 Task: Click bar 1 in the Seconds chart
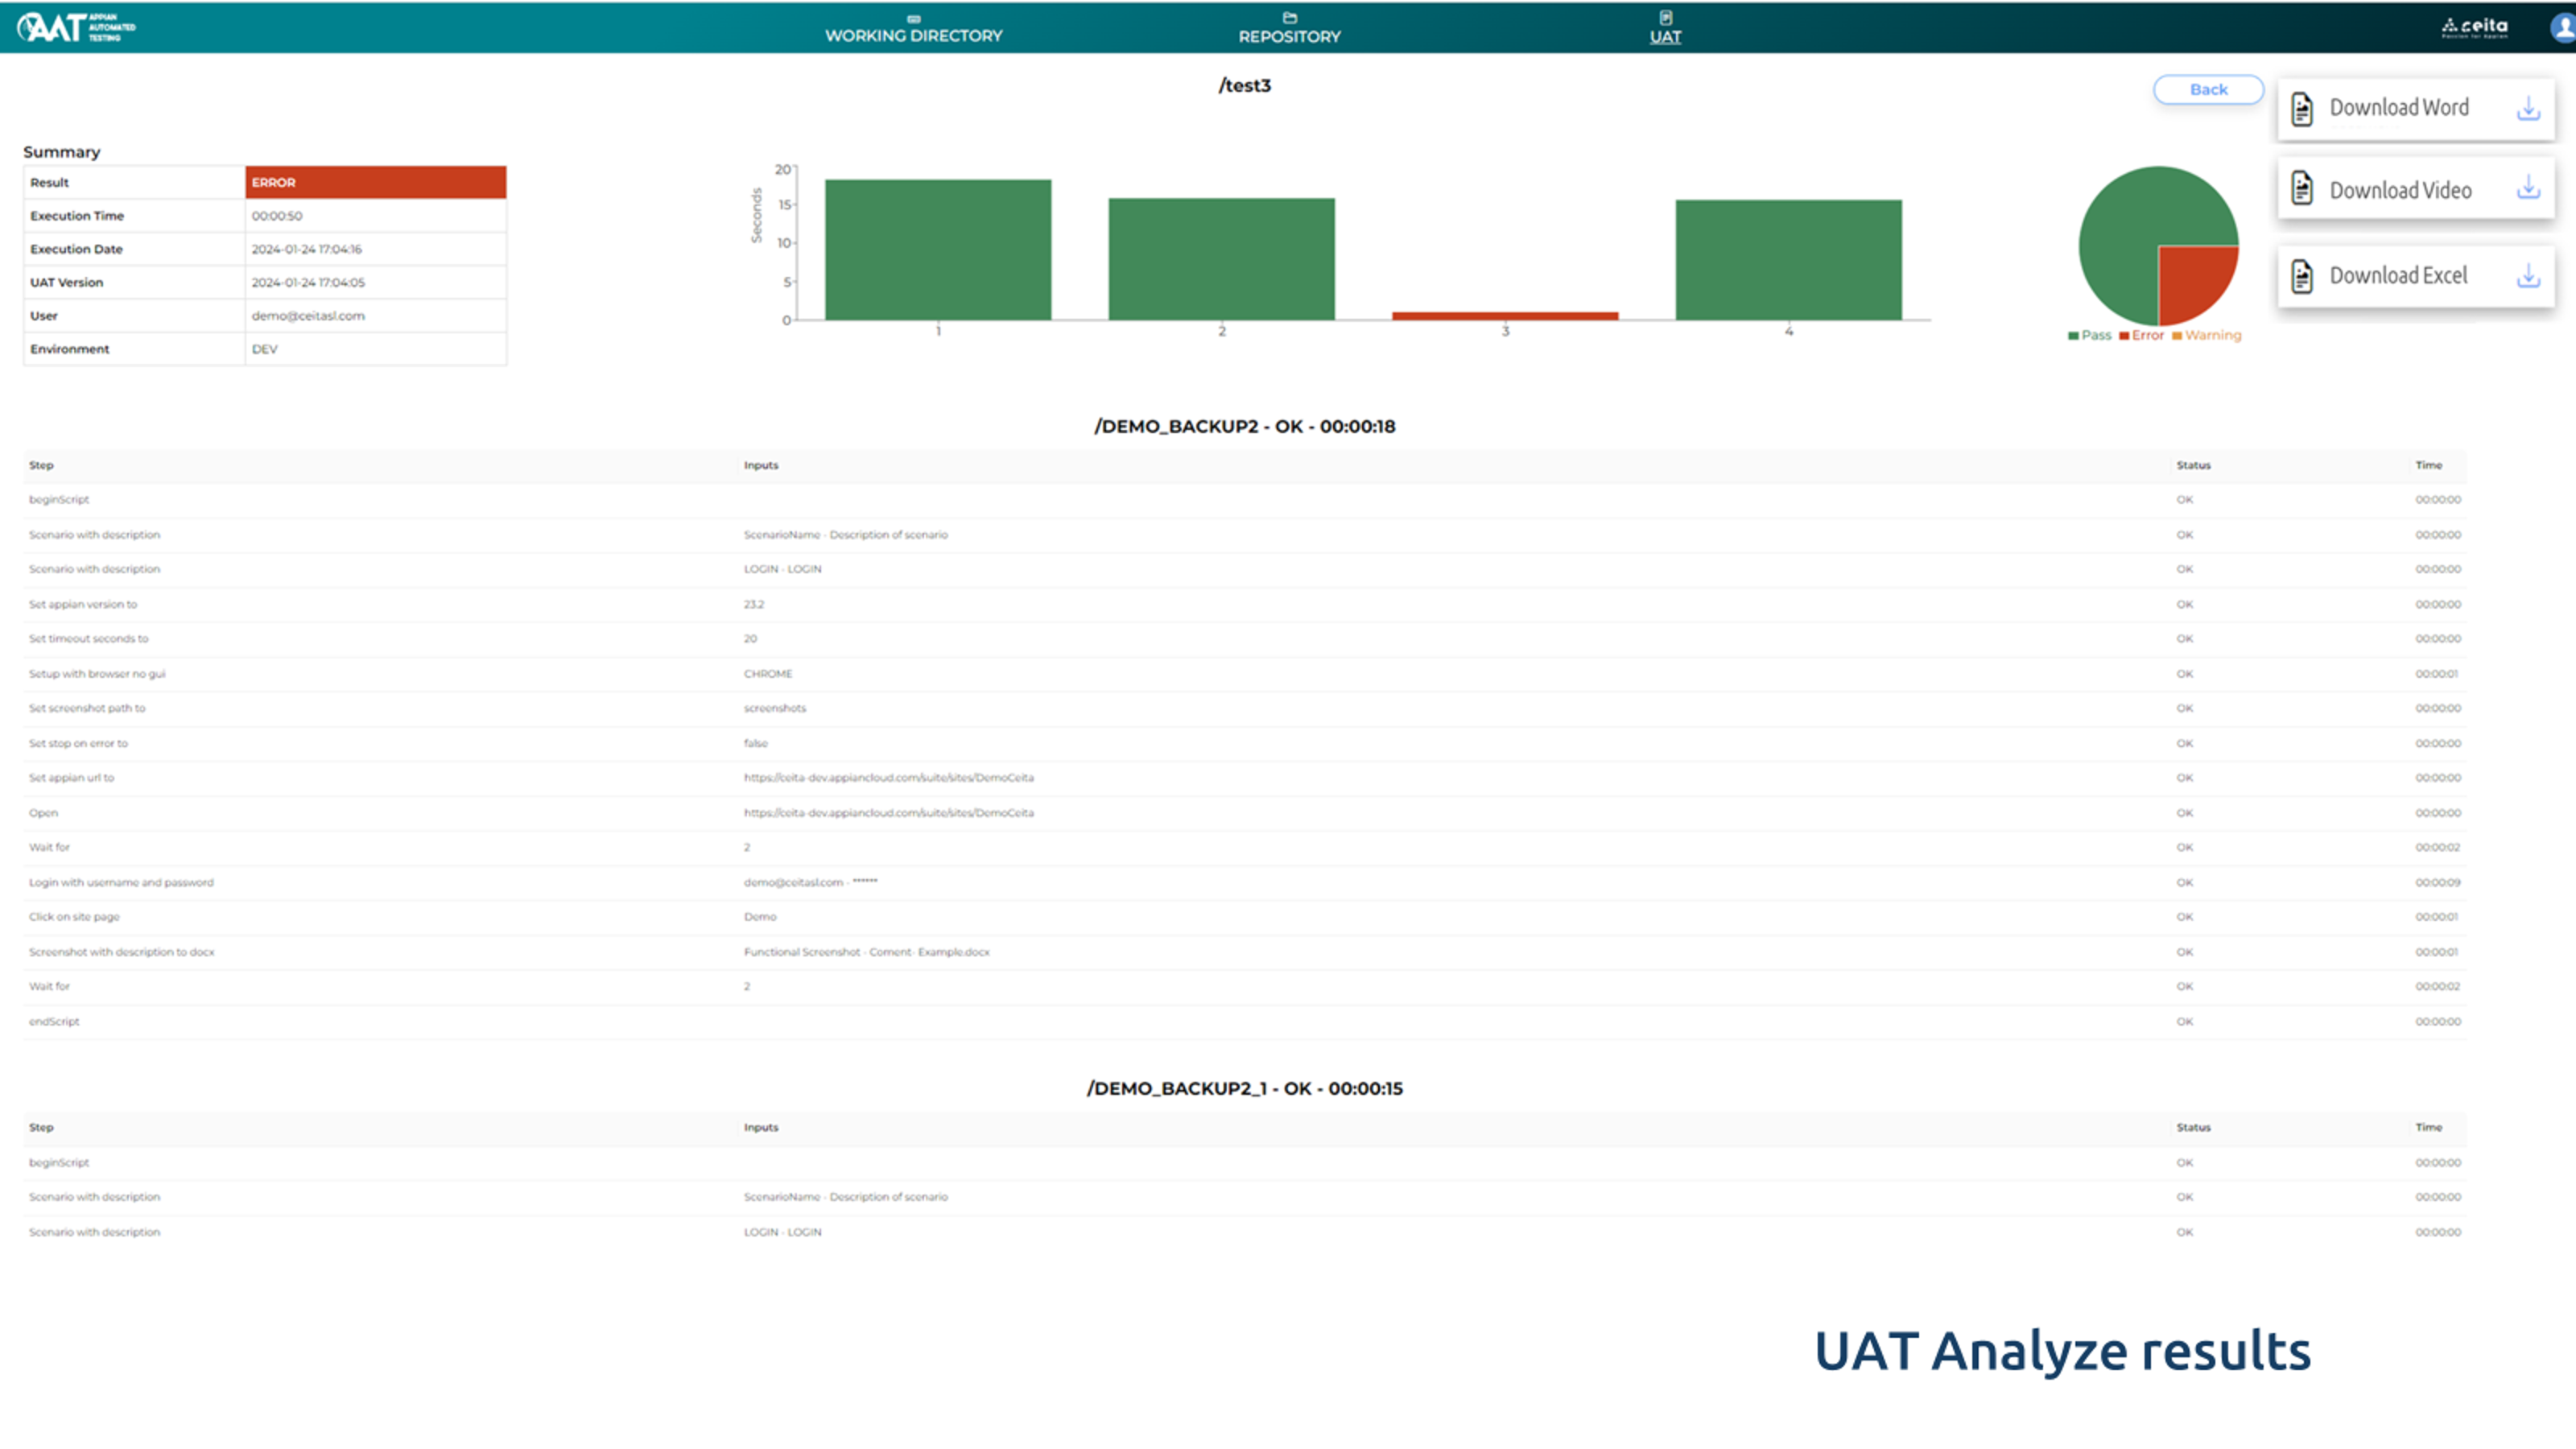[938, 250]
